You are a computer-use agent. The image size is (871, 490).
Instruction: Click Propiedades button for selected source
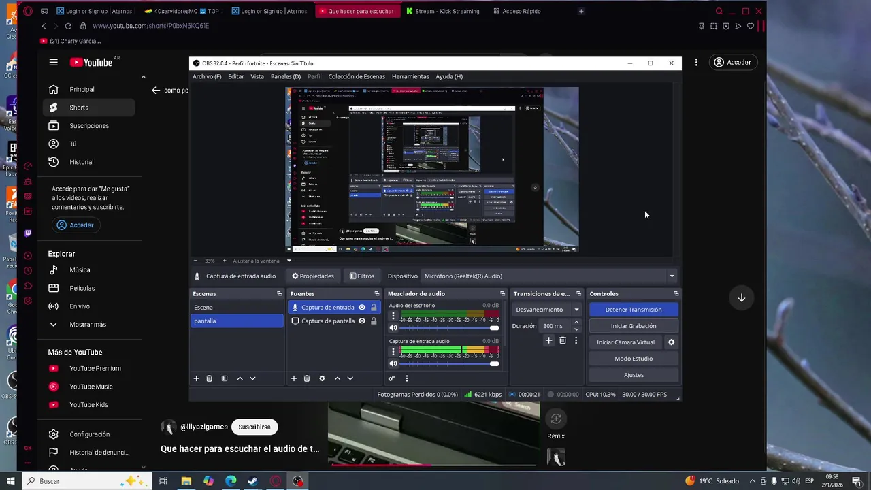pos(313,276)
